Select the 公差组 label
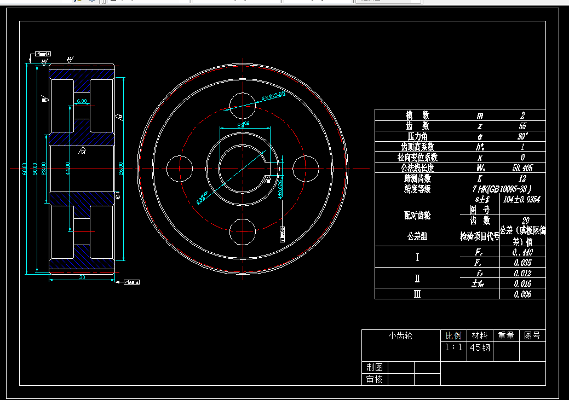The image size is (569, 400). [417, 236]
